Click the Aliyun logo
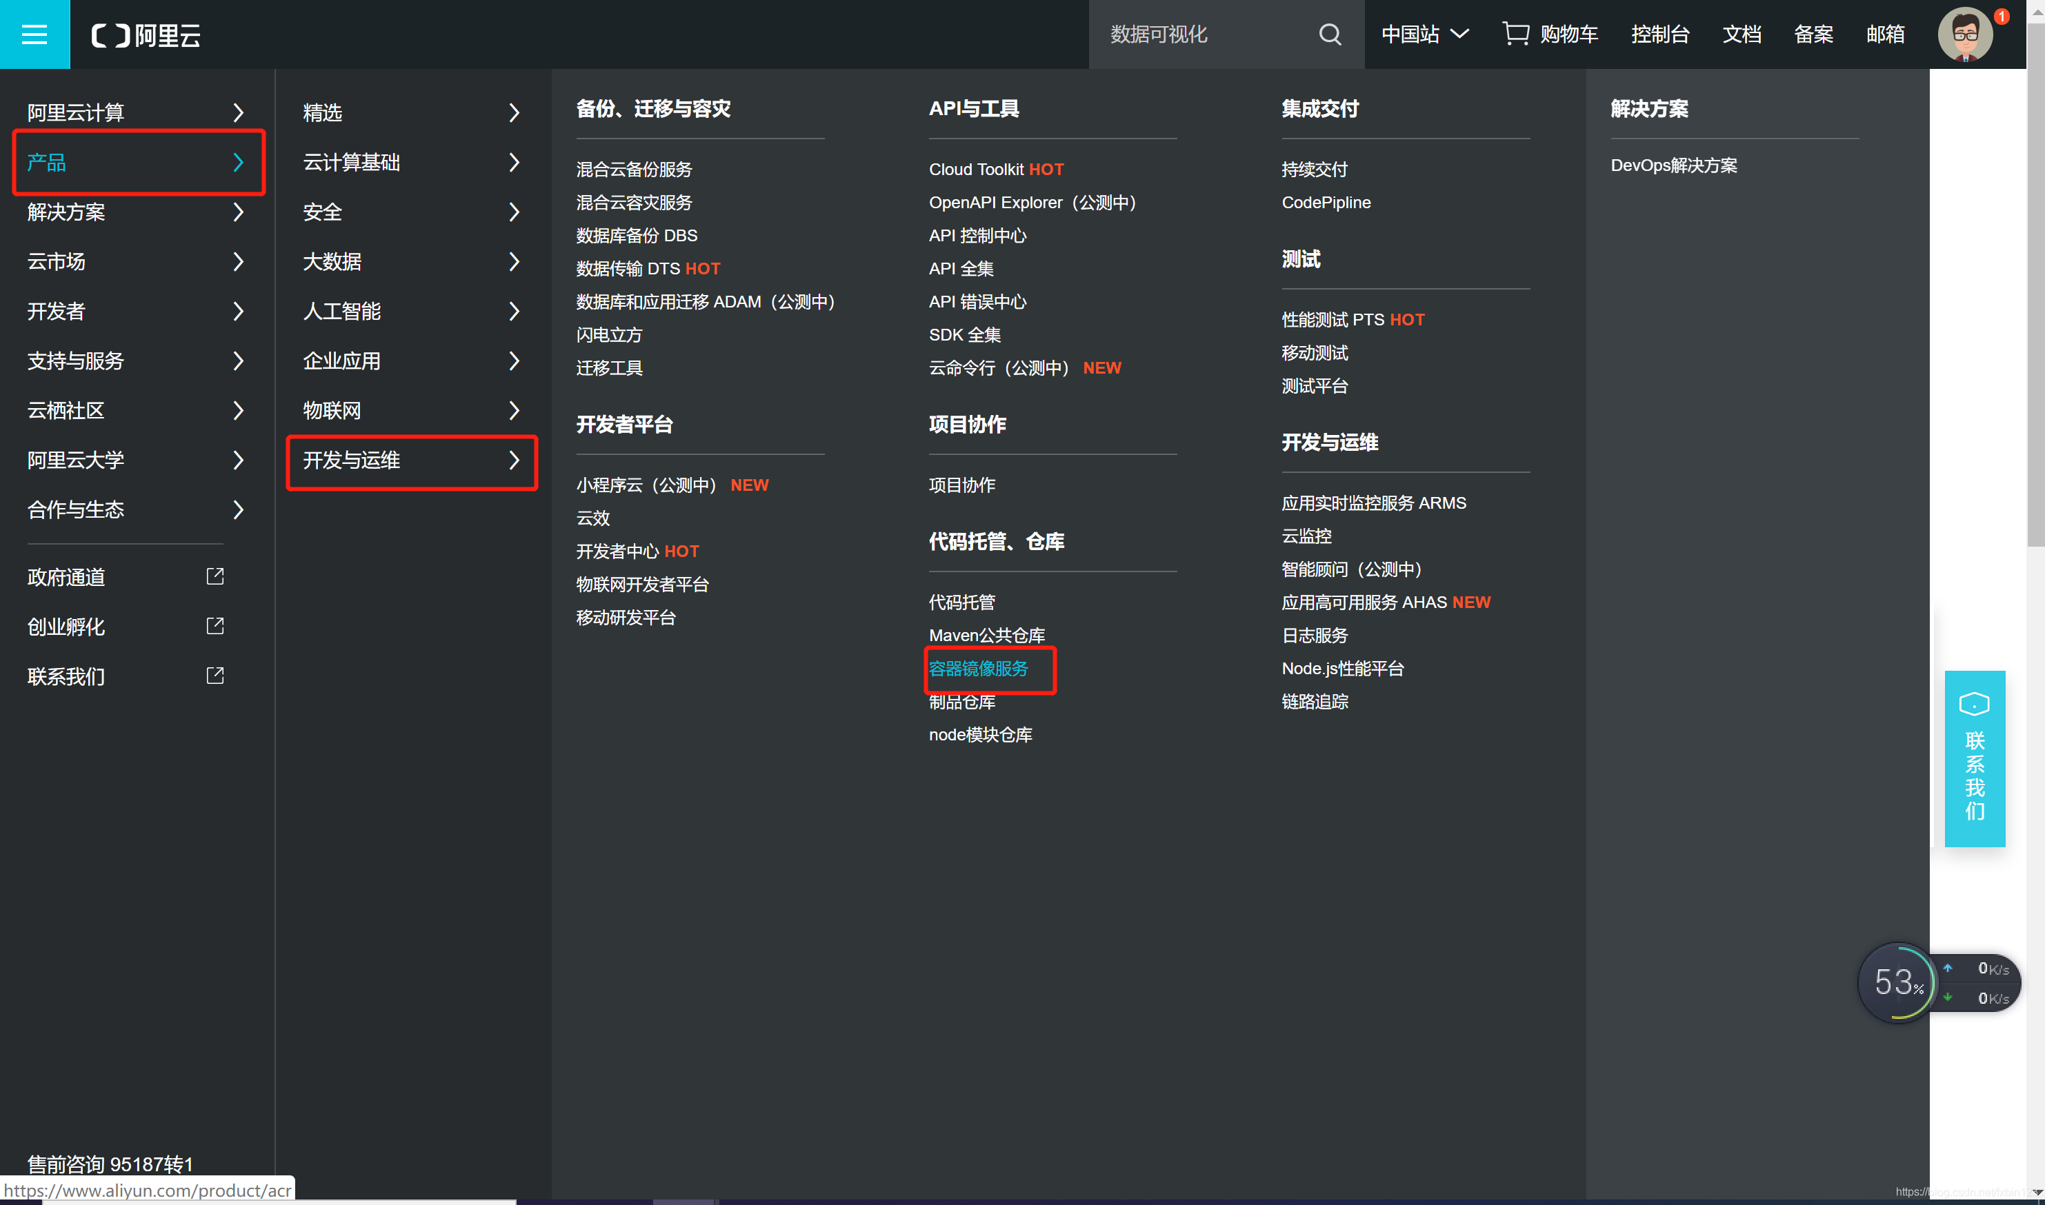This screenshot has height=1205, width=2045. coord(146,35)
